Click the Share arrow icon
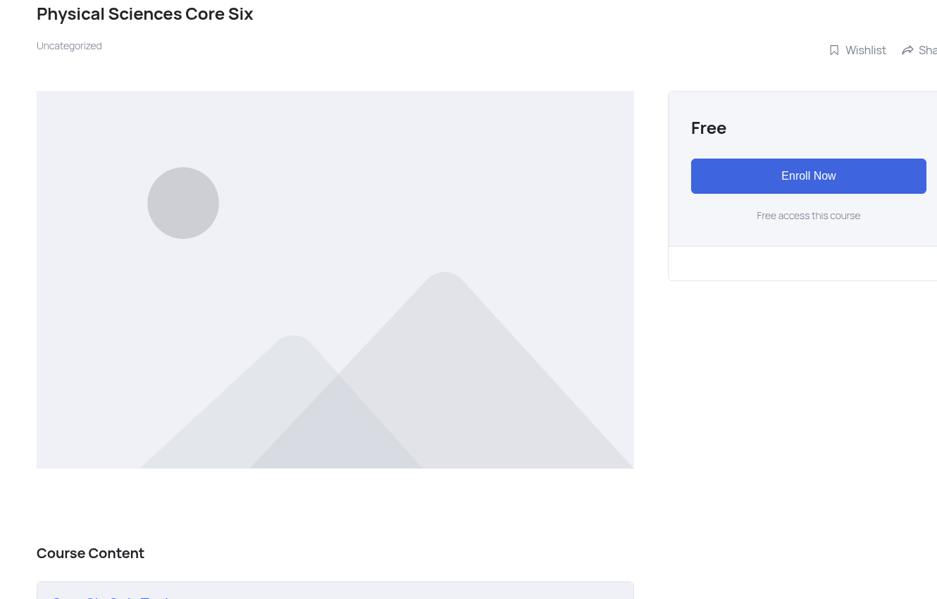The width and height of the screenshot is (937, 599). click(x=907, y=50)
